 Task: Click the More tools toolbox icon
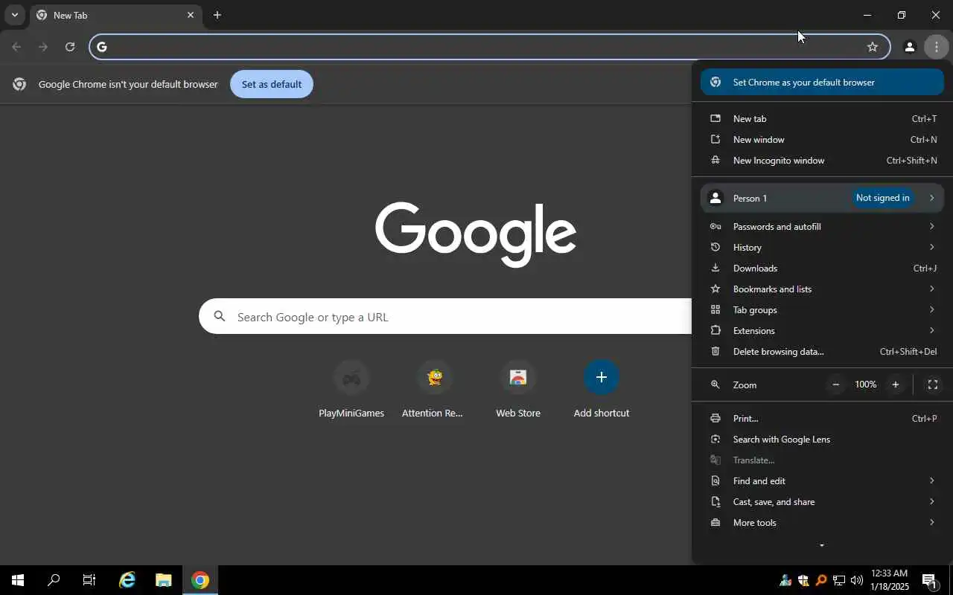tap(715, 522)
